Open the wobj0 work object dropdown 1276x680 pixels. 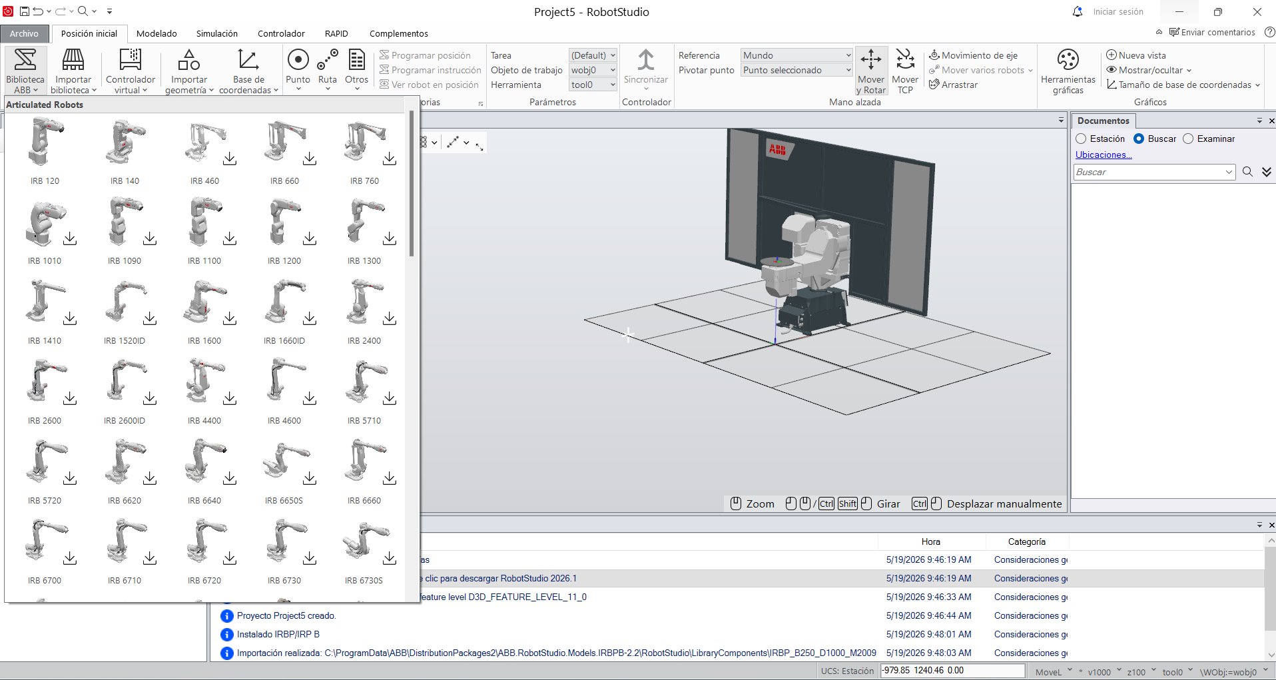[593, 70]
